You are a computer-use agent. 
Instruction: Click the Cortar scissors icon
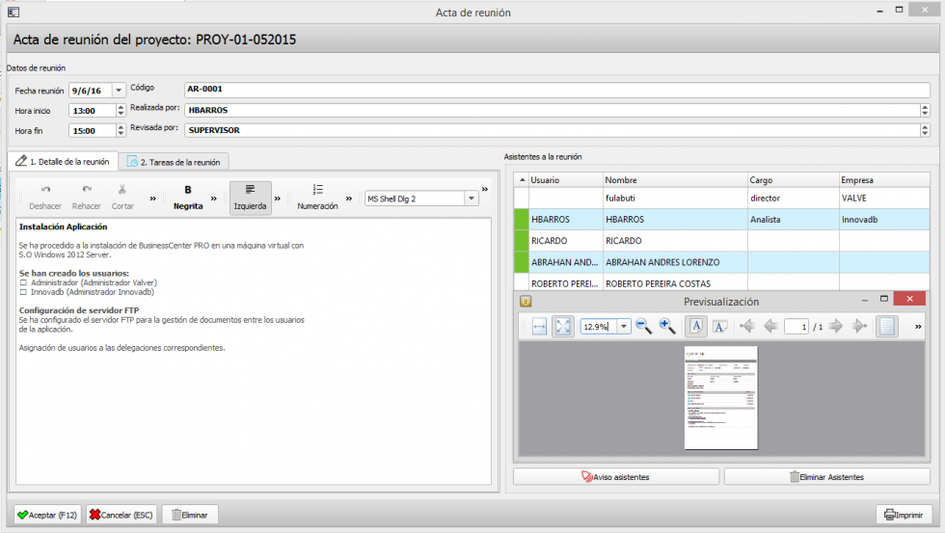tap(122, 190)
